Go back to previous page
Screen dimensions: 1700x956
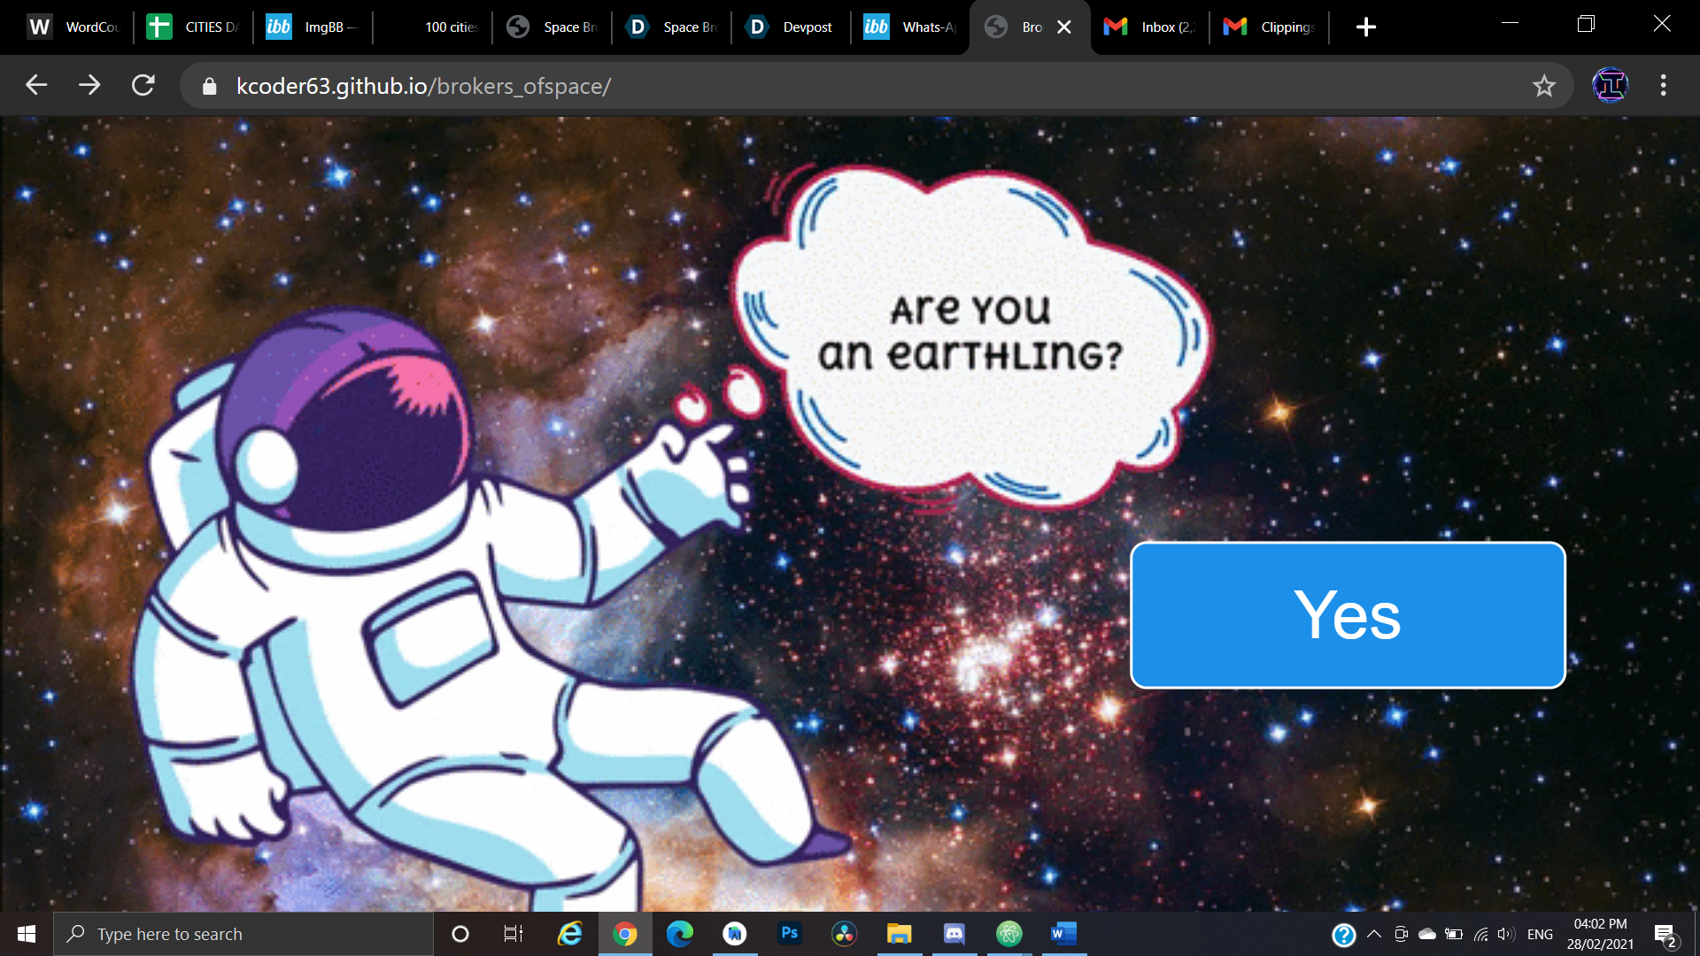coord(36,86)
